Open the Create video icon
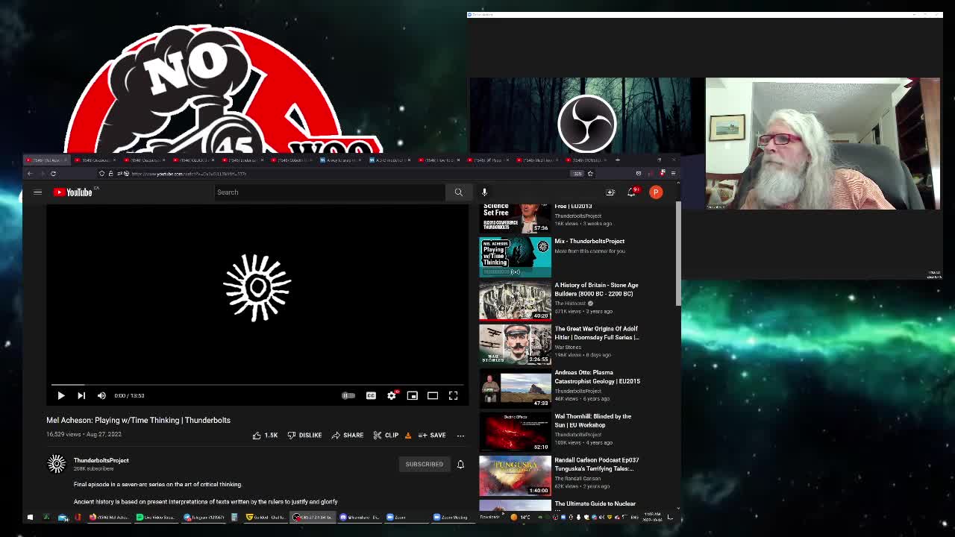 pyautogui.click(x=610, y=192)
